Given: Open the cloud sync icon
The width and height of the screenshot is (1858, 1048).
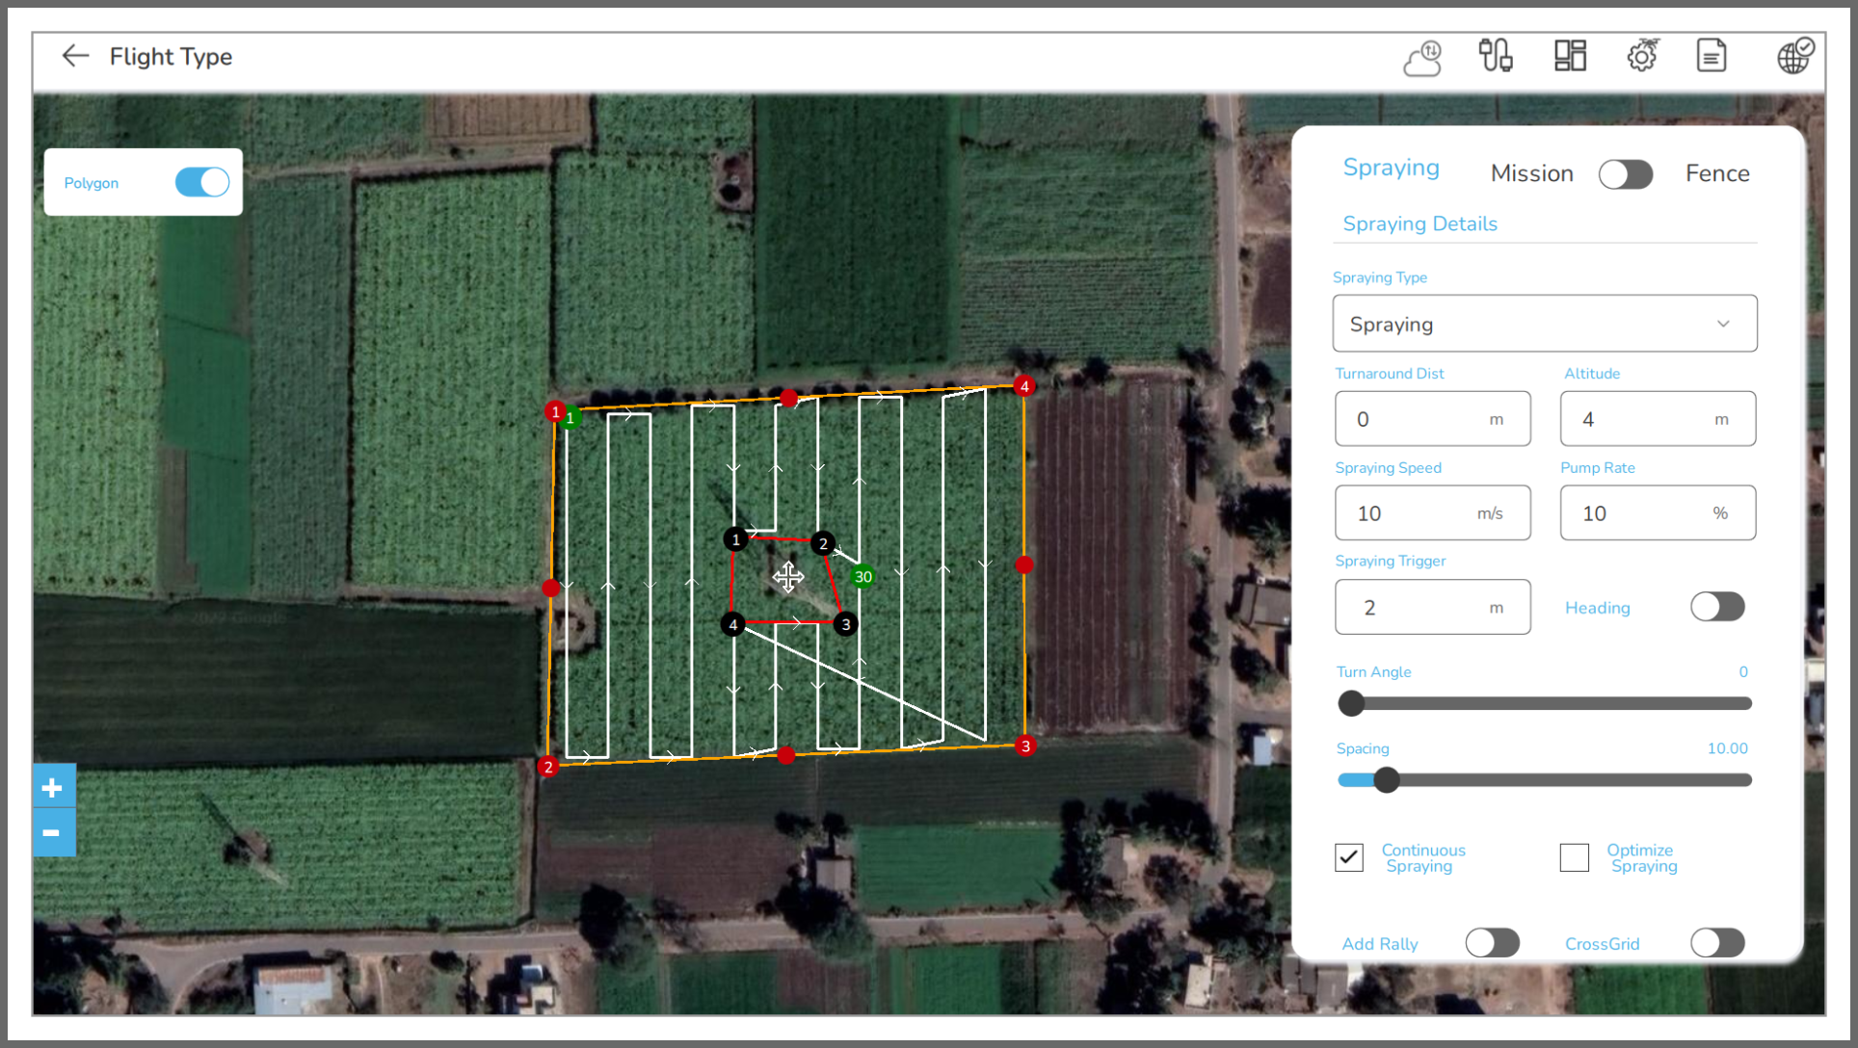Looking at the screenshot, I should point(1422,58).
